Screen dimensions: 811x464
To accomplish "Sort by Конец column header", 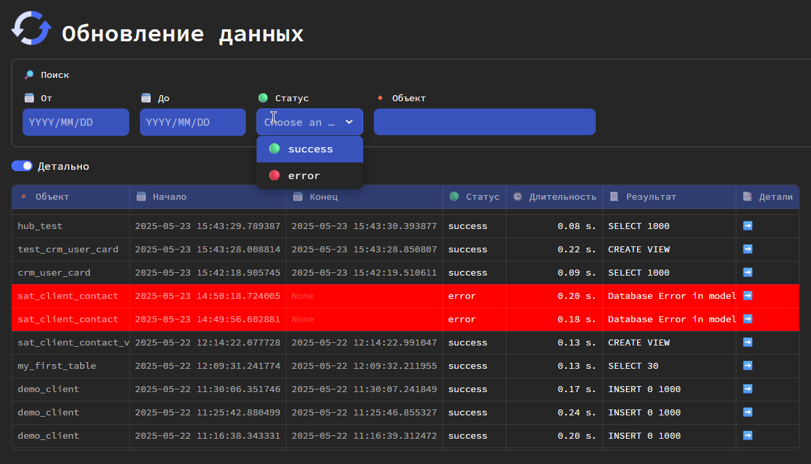I will [365, 196].
